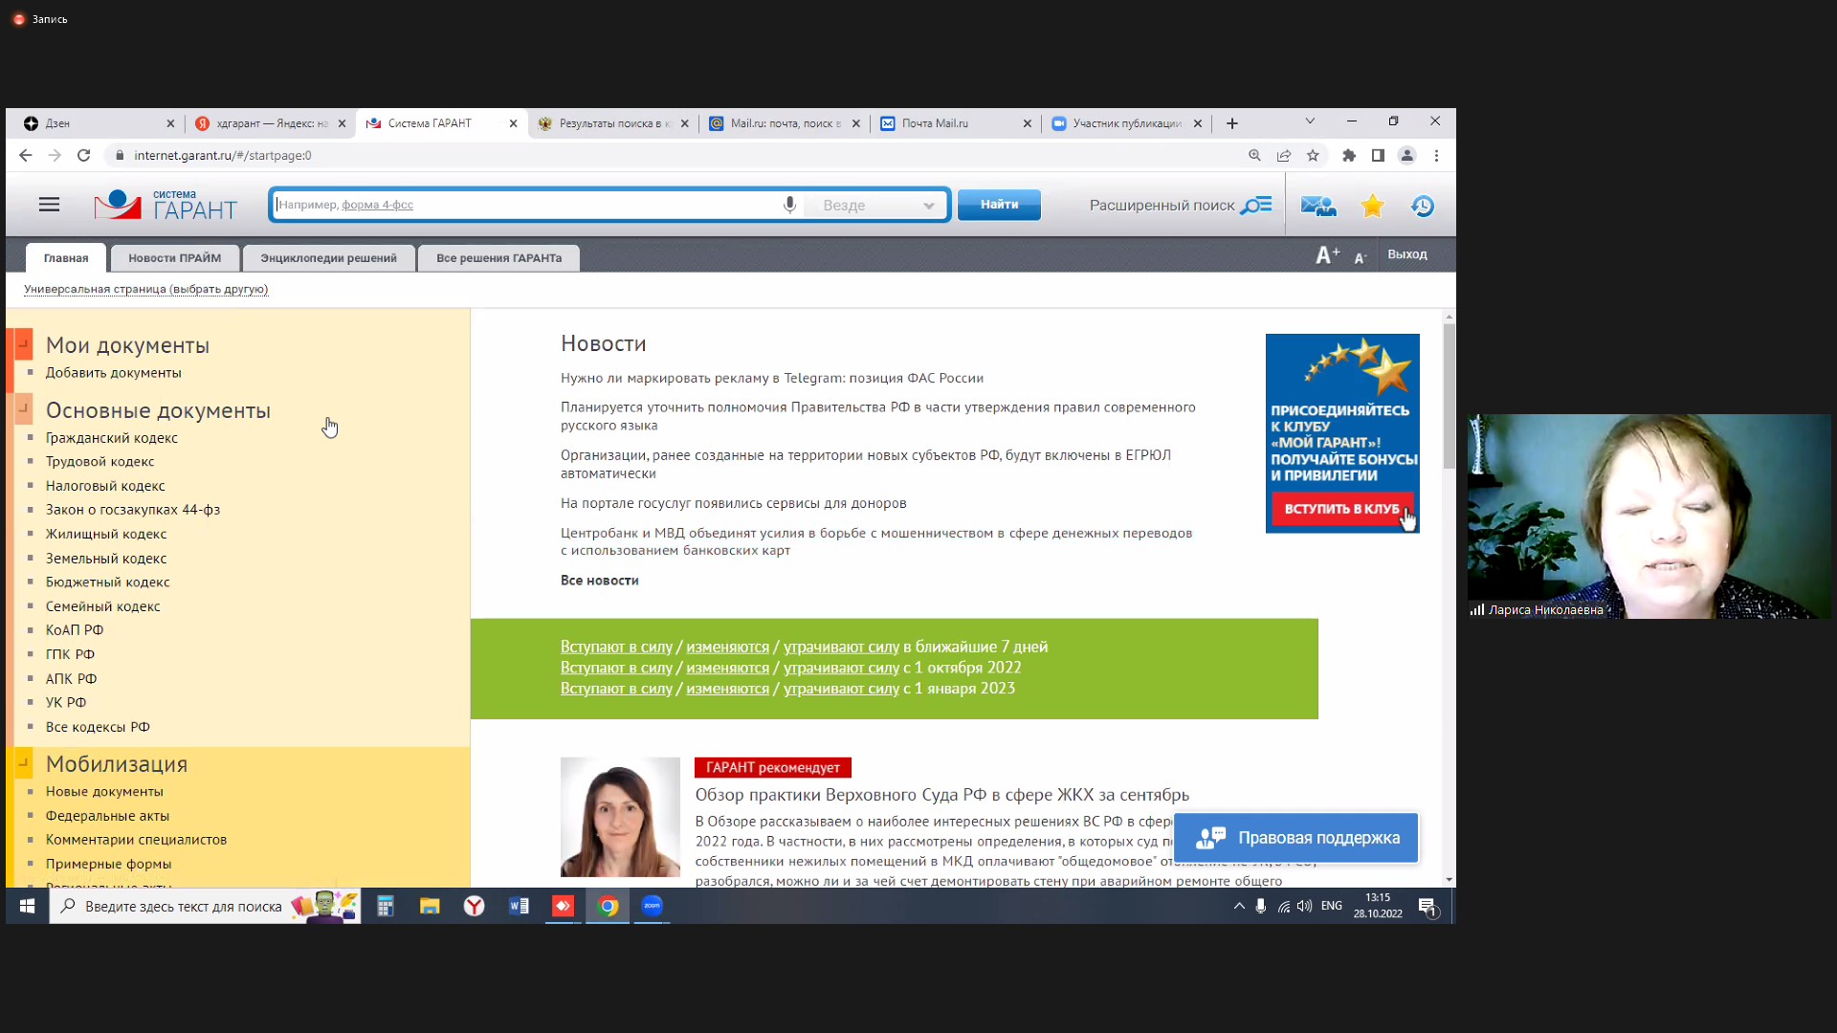1837x1033 pixels.
Task: Open Word from the taskbar
Action: [x=519, y=906]
